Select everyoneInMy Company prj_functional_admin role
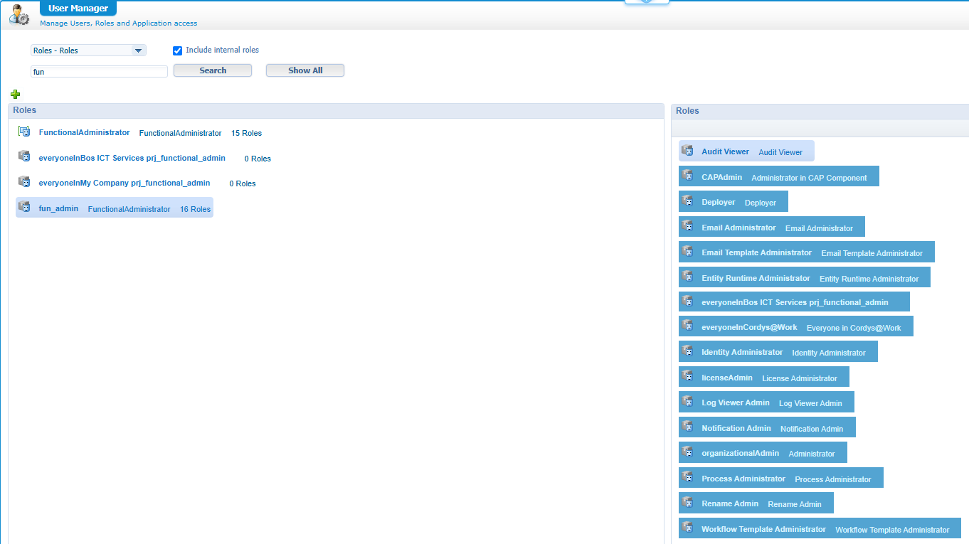969x544 pixels. pyautogui.click(x=124, y=183)
